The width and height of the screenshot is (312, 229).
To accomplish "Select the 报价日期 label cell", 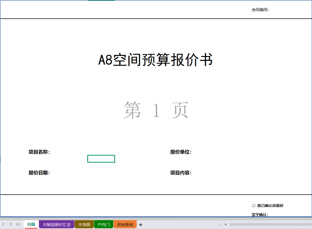I will [39, 173].
